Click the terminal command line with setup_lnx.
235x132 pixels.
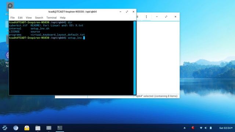[x=47, y=38]
